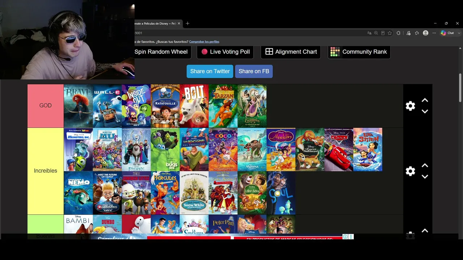Select the Meet the Robinsons poster
The width and height of the screenshot is (463, 260).
tap(107, 193)
